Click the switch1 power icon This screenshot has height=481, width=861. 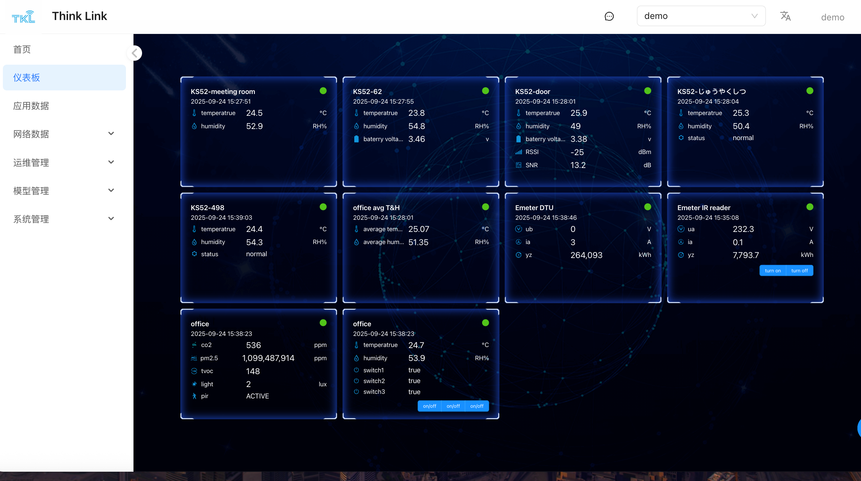pyautogui.click(x=356, y=370)
